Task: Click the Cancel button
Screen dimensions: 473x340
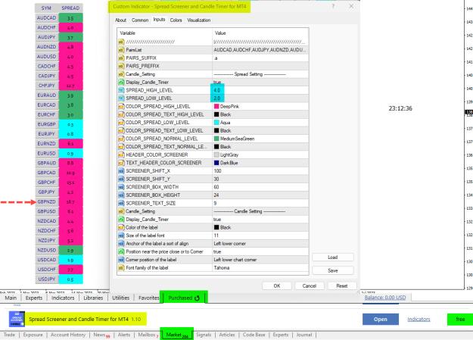Action: [310, 285]
